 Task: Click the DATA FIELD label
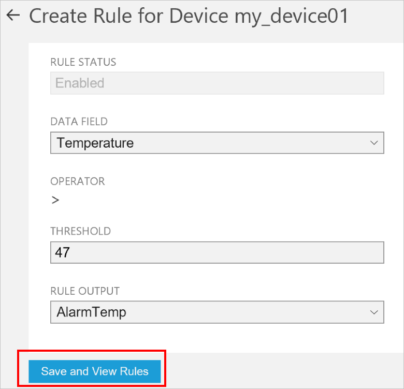(x=79, y=122)
